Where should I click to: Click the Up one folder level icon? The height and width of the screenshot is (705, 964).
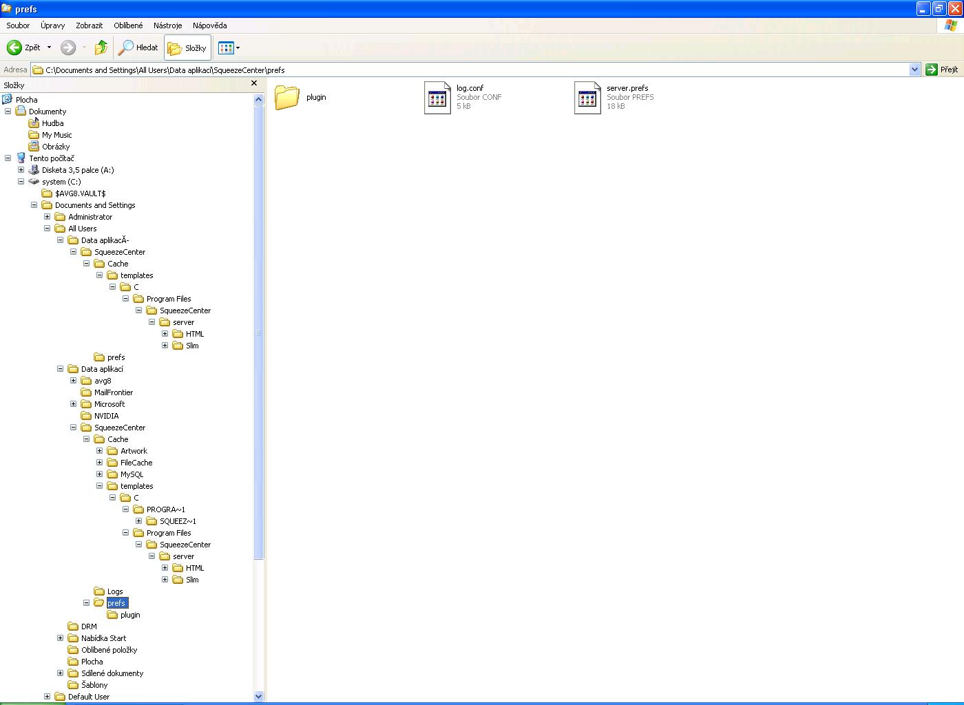tap(101, 48)
